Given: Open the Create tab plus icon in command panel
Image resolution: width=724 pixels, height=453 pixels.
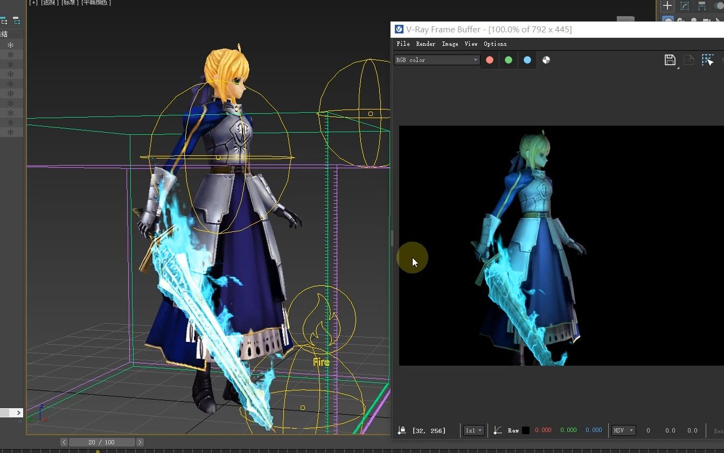Looking at the screenshot, I should pyautogui.click(x=667, y=6).
